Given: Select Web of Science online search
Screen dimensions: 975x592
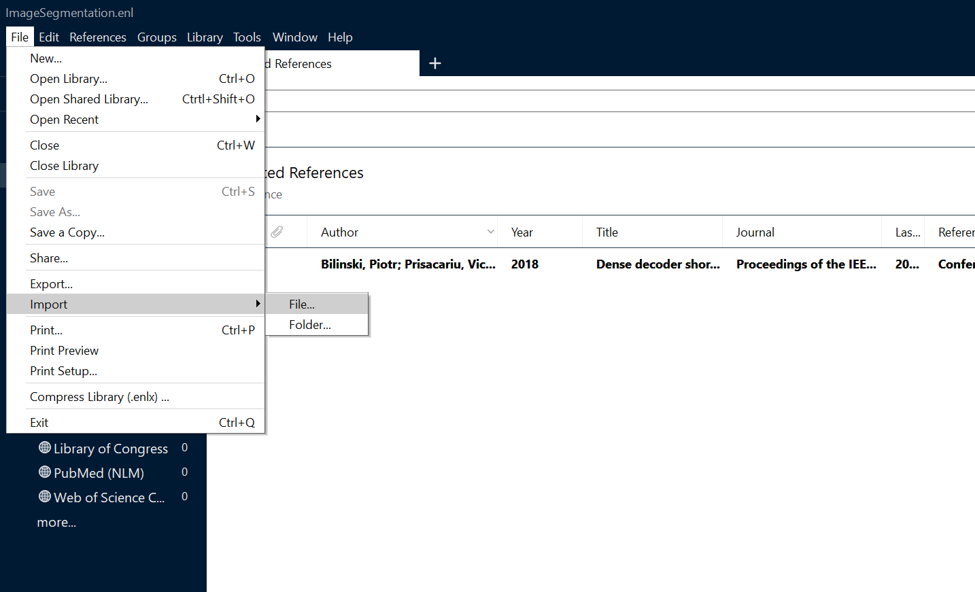Looking at the screenshot, I should point(109,498).
